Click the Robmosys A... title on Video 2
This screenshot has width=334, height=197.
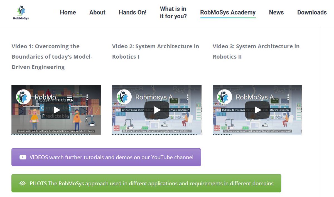pos(156,97)
